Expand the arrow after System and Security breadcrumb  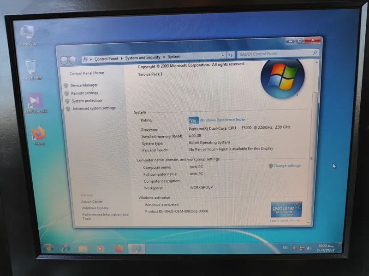click(x=164, y=57)
